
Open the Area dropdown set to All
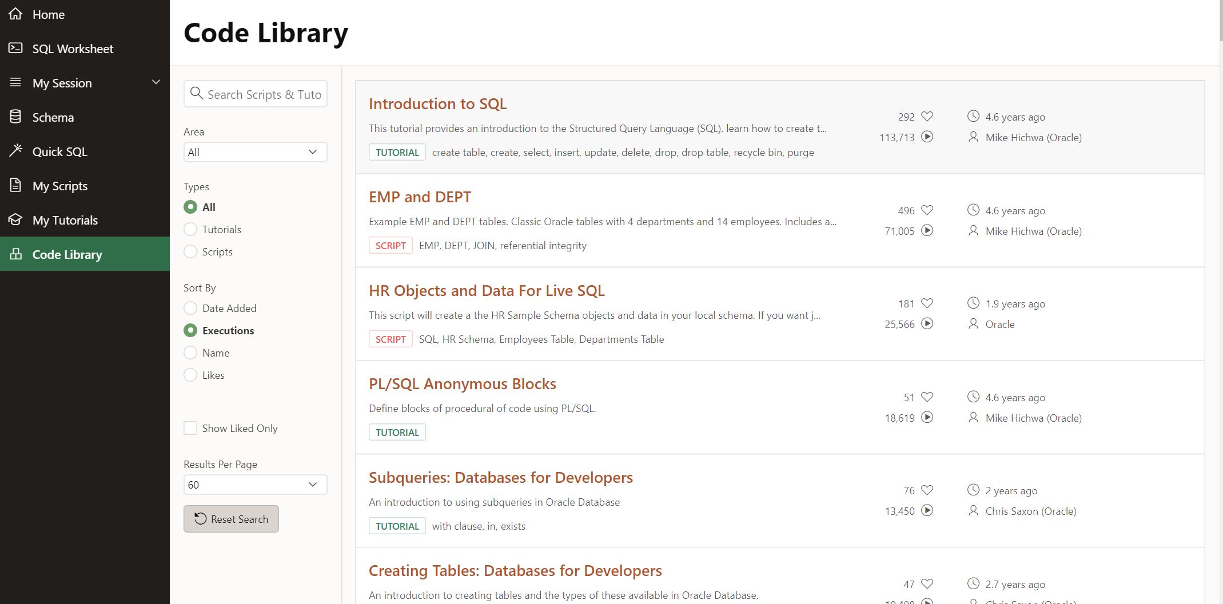coord(255,152)
